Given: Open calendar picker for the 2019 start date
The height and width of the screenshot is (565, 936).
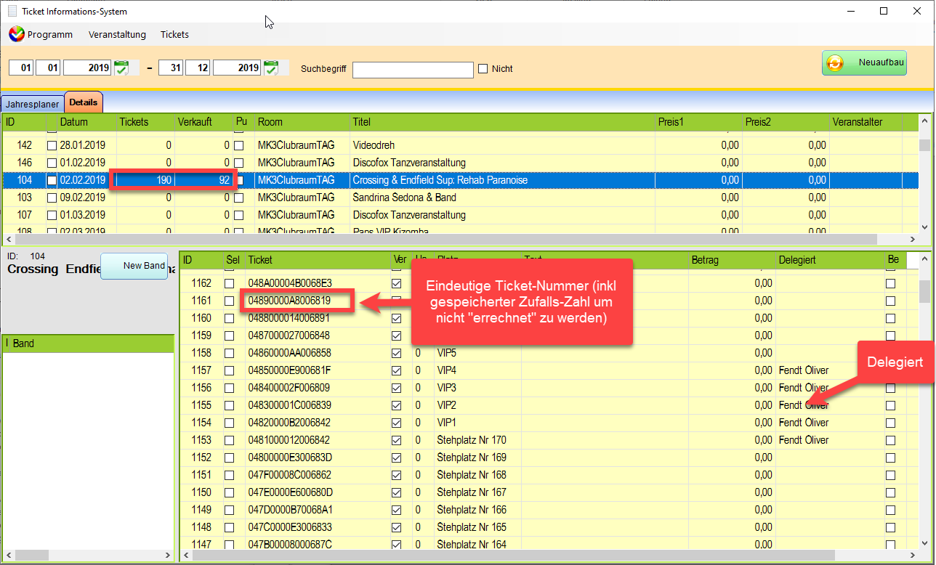Looking at the screenshot, I should coord(121,68).
